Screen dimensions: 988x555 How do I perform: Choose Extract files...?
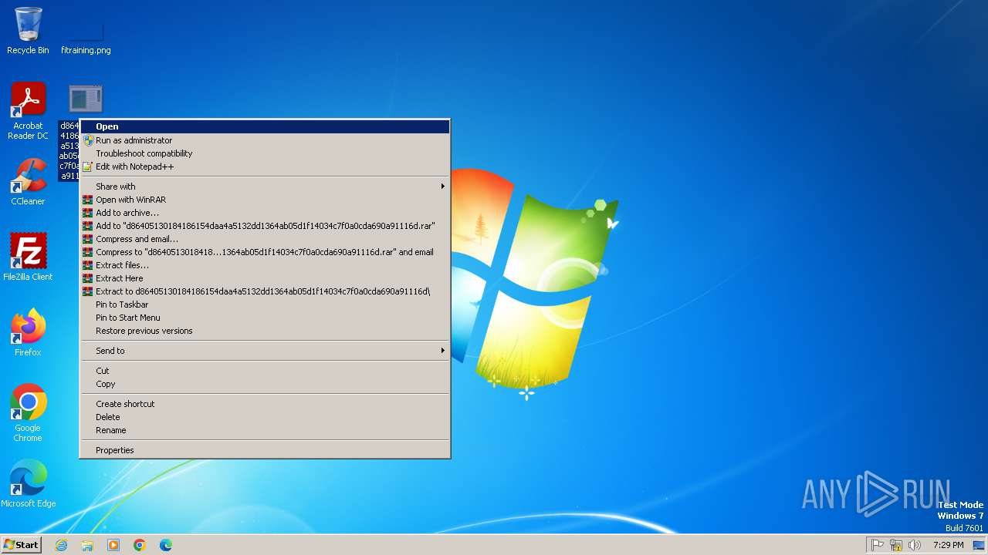[x=265, y=265]
